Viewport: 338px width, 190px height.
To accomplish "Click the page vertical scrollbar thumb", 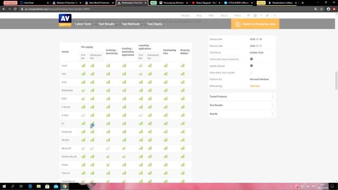I will [x=336, y=80].
